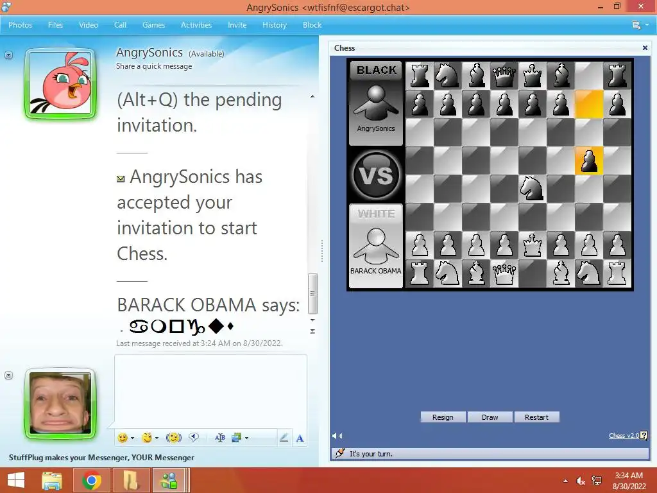Show hidden tray icons arrow
This screenshot has width=657, height=493.
tap(566, 481)
